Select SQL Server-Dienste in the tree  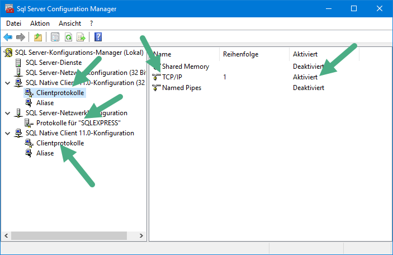pos(54,63)
